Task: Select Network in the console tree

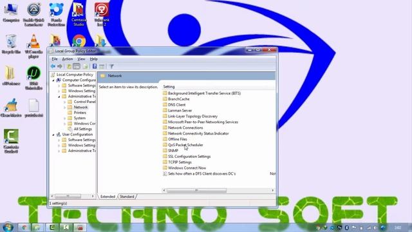Action: pyautogui.click(x=78, y=108)
